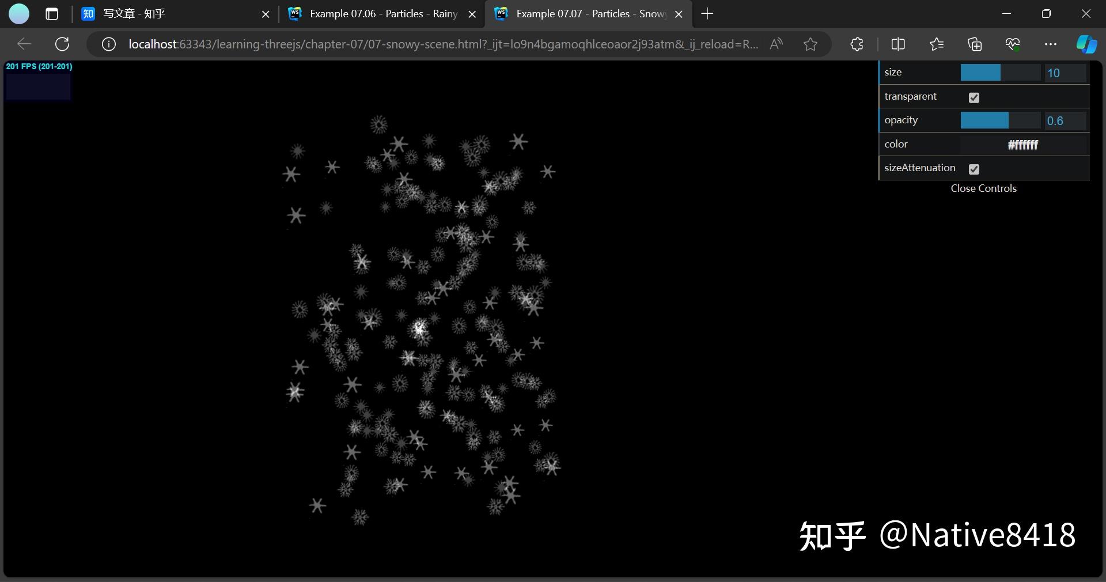The height and width of the screenshot is (582, 1106).
Task: Open the Tab actions menu
Action: coord(51,14)
